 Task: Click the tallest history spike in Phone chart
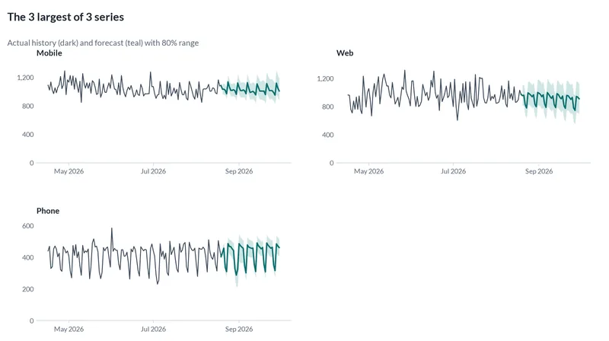pos(112,229)
